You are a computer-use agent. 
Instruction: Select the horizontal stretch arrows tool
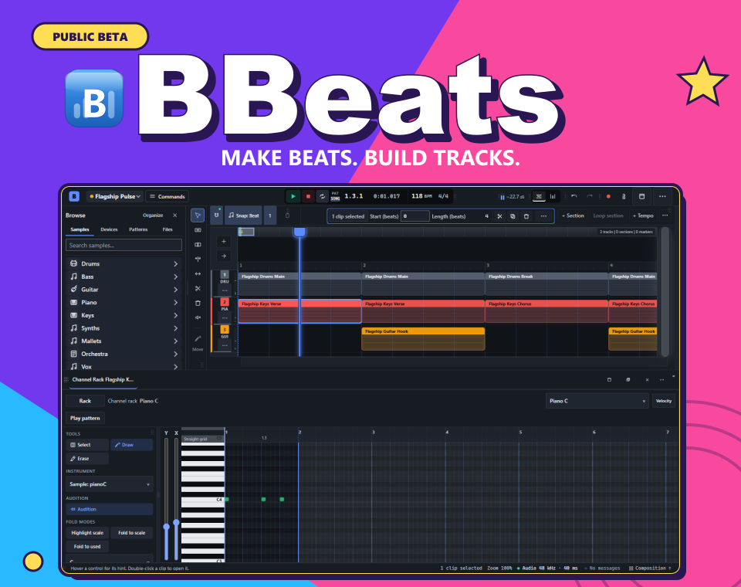point(198,274)
